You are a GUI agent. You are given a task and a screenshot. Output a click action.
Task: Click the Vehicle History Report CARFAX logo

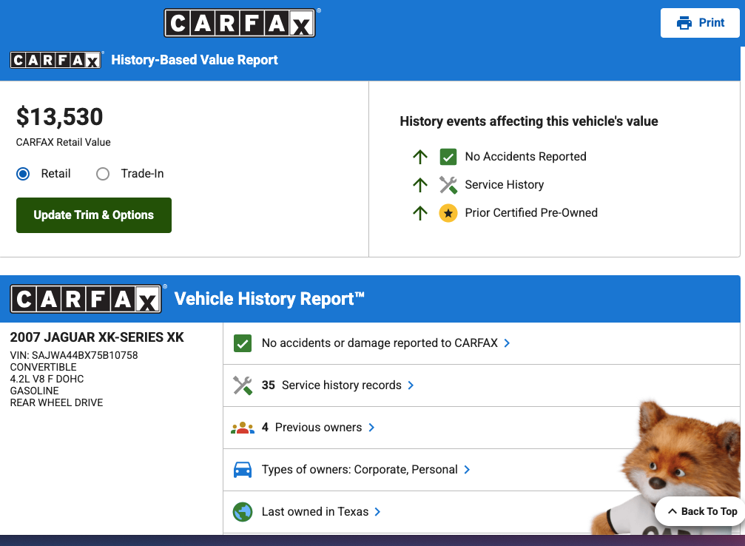tap(86, 300)
